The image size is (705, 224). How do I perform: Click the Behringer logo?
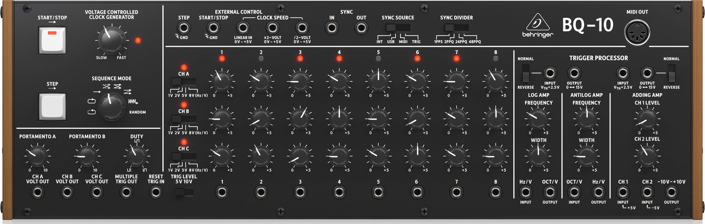coord(538,26)
